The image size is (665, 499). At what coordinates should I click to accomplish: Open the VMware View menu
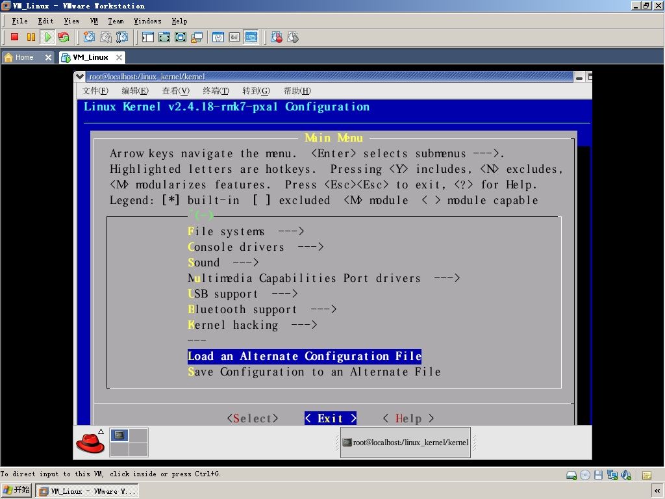pyautogui.click(x=71, y=21)
